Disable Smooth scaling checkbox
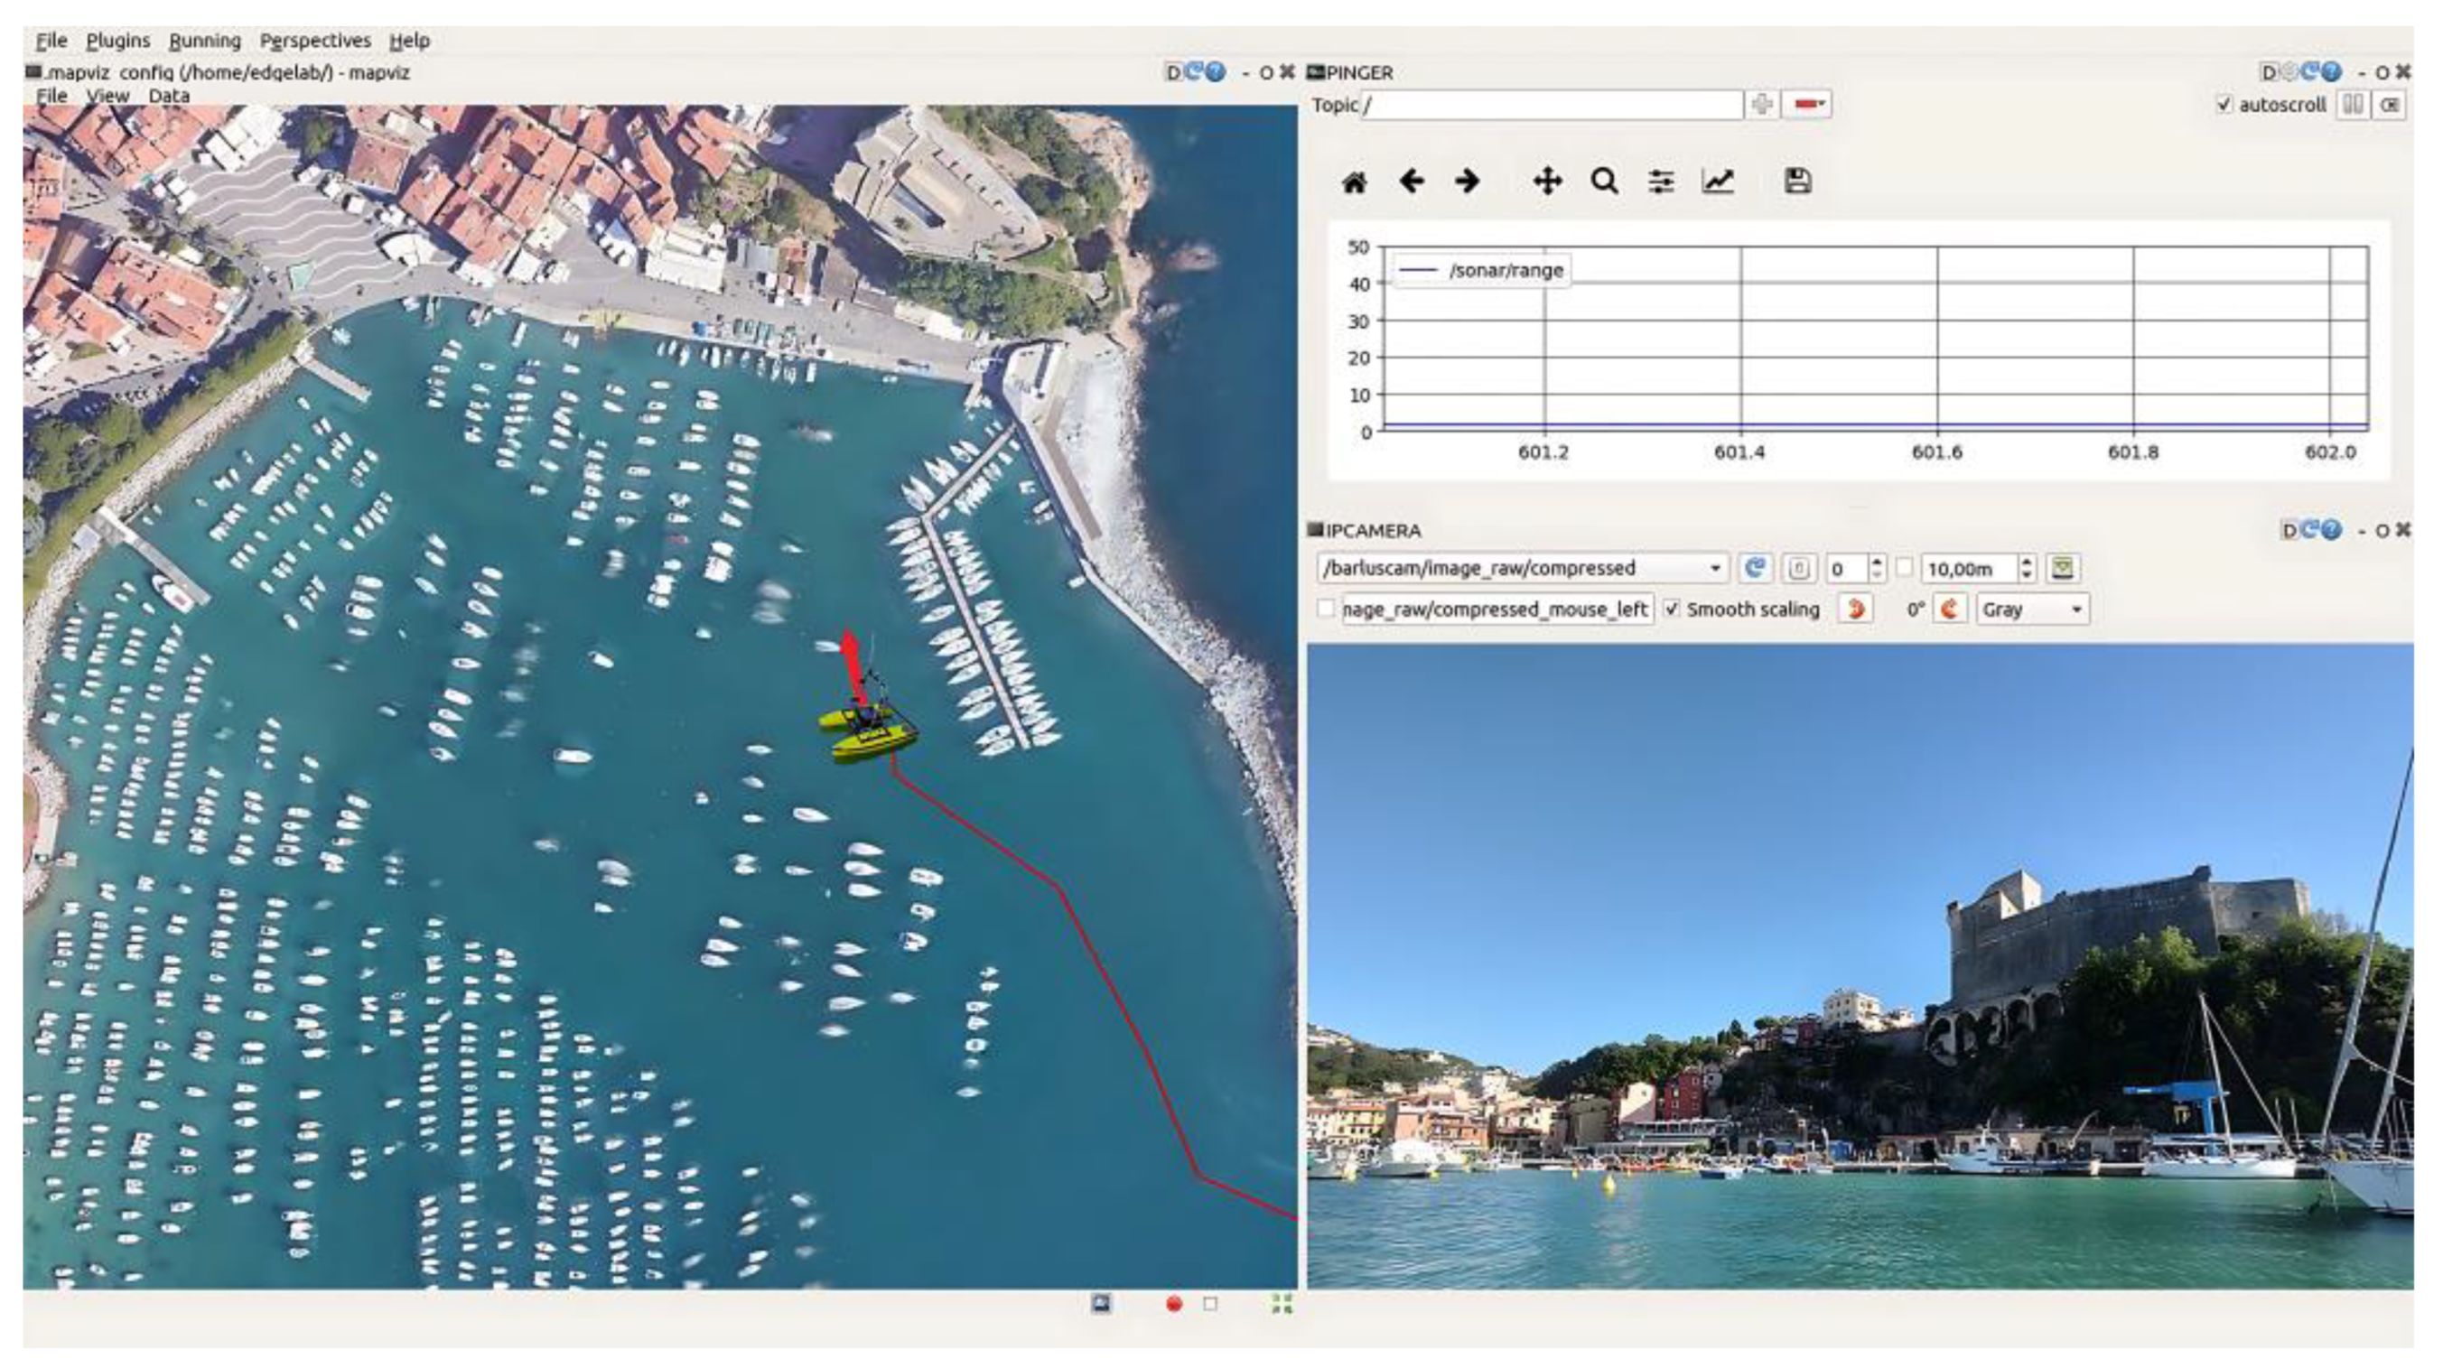 click(x=1672, y=609)
